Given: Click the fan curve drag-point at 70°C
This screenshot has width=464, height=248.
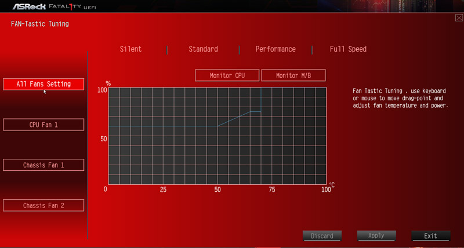Looking at the screenshot, I should coord(260,112).
